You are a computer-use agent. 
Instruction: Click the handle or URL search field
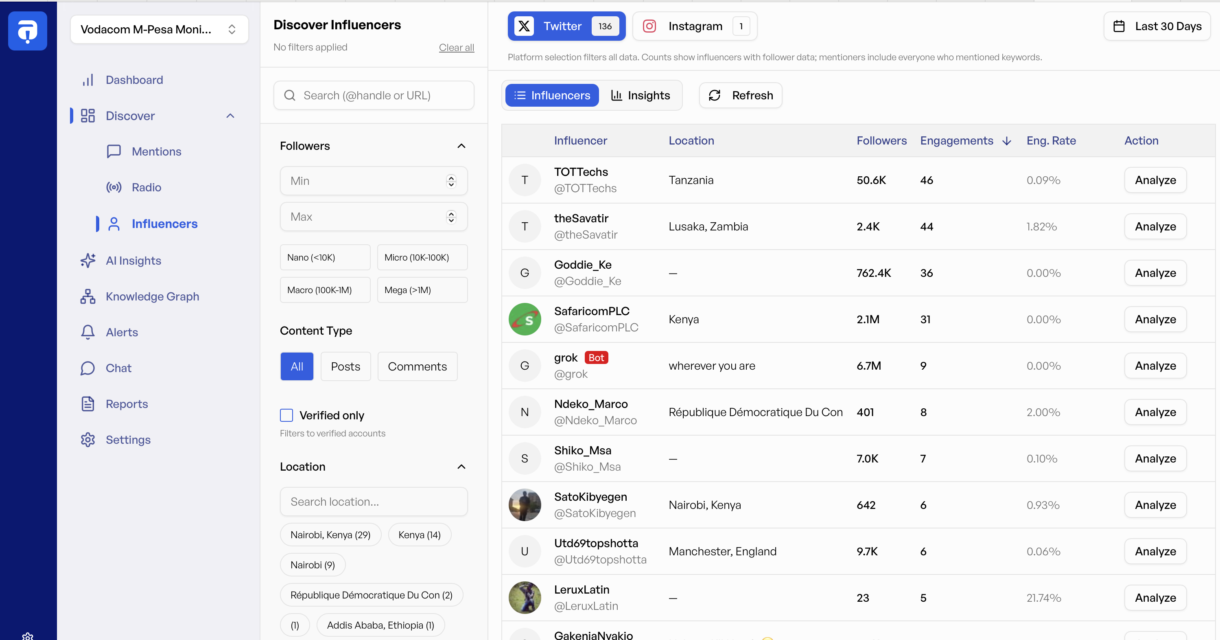[x=374, y=95]
